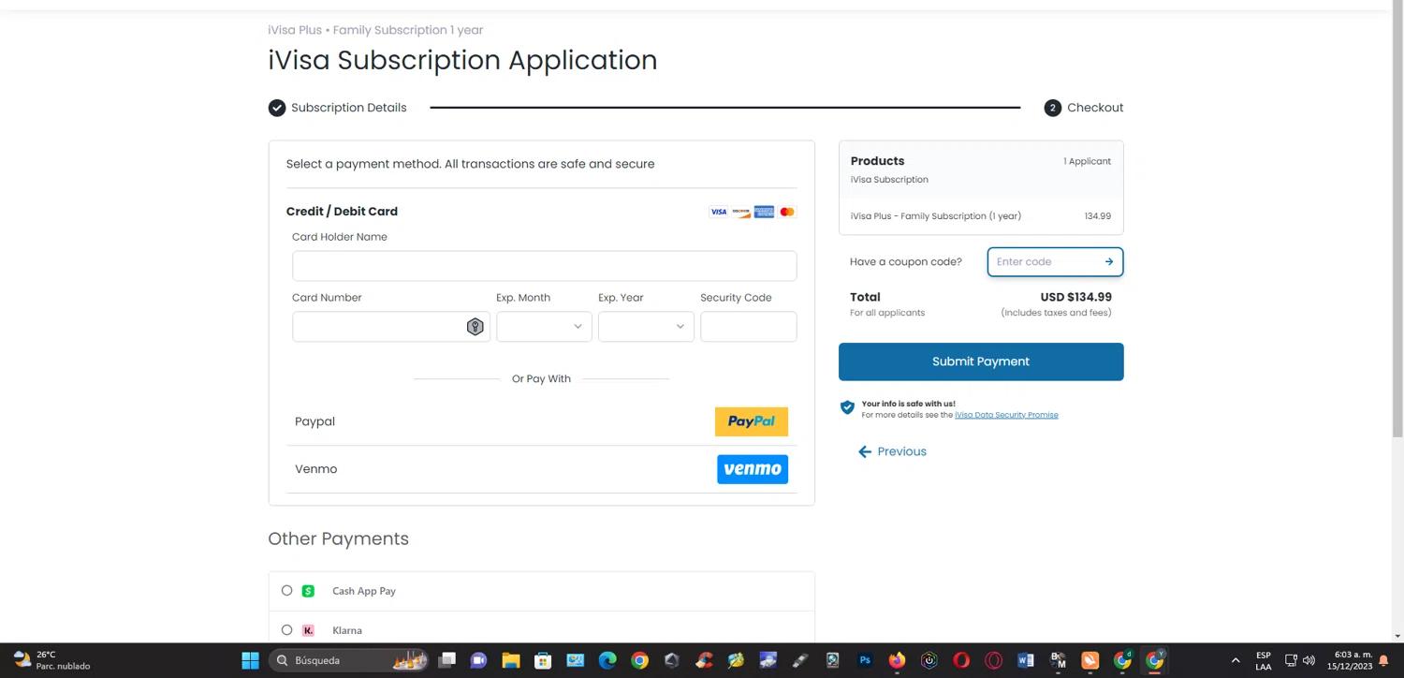
Task: Click the Visa card logo
Action: (x=718, y=212)
